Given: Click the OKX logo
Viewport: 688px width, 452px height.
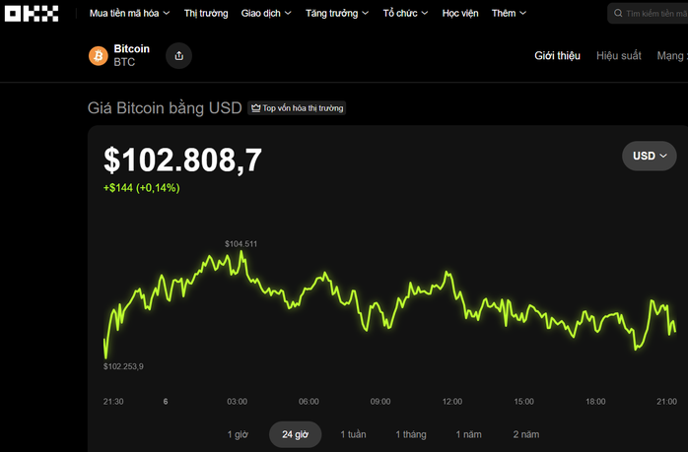Looking at the screenshot, I should coord(34,14).
